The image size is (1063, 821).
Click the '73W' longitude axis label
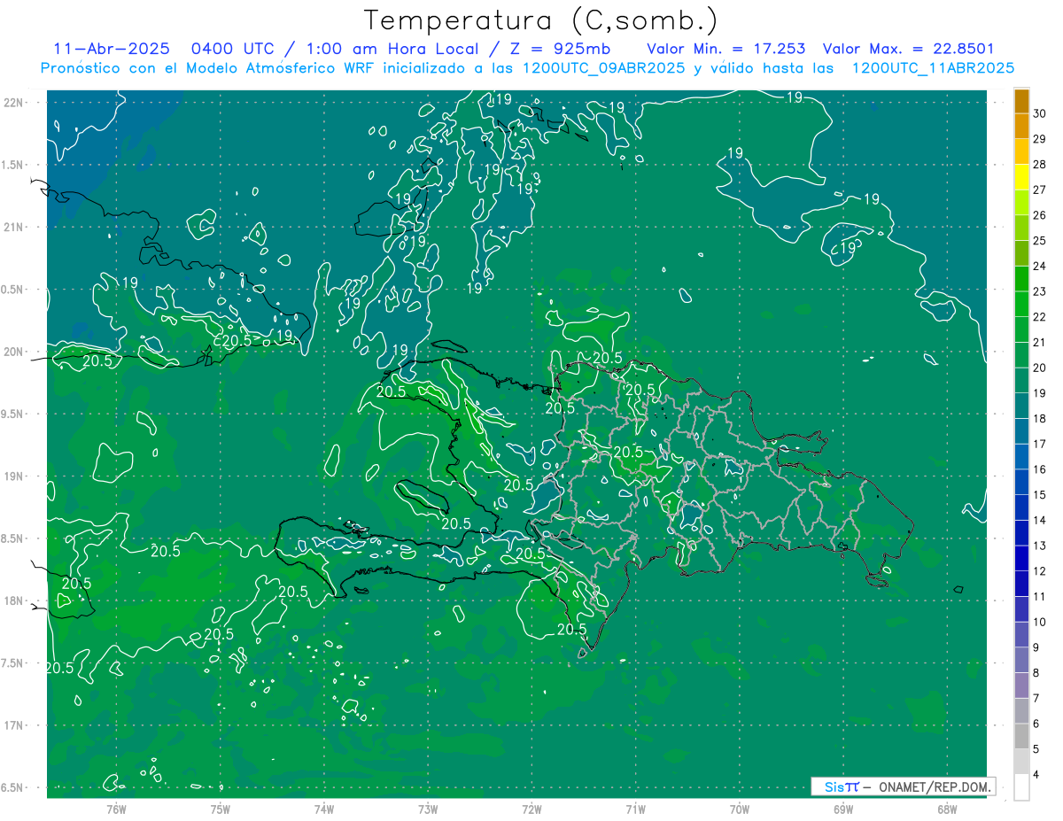point(428,809)
